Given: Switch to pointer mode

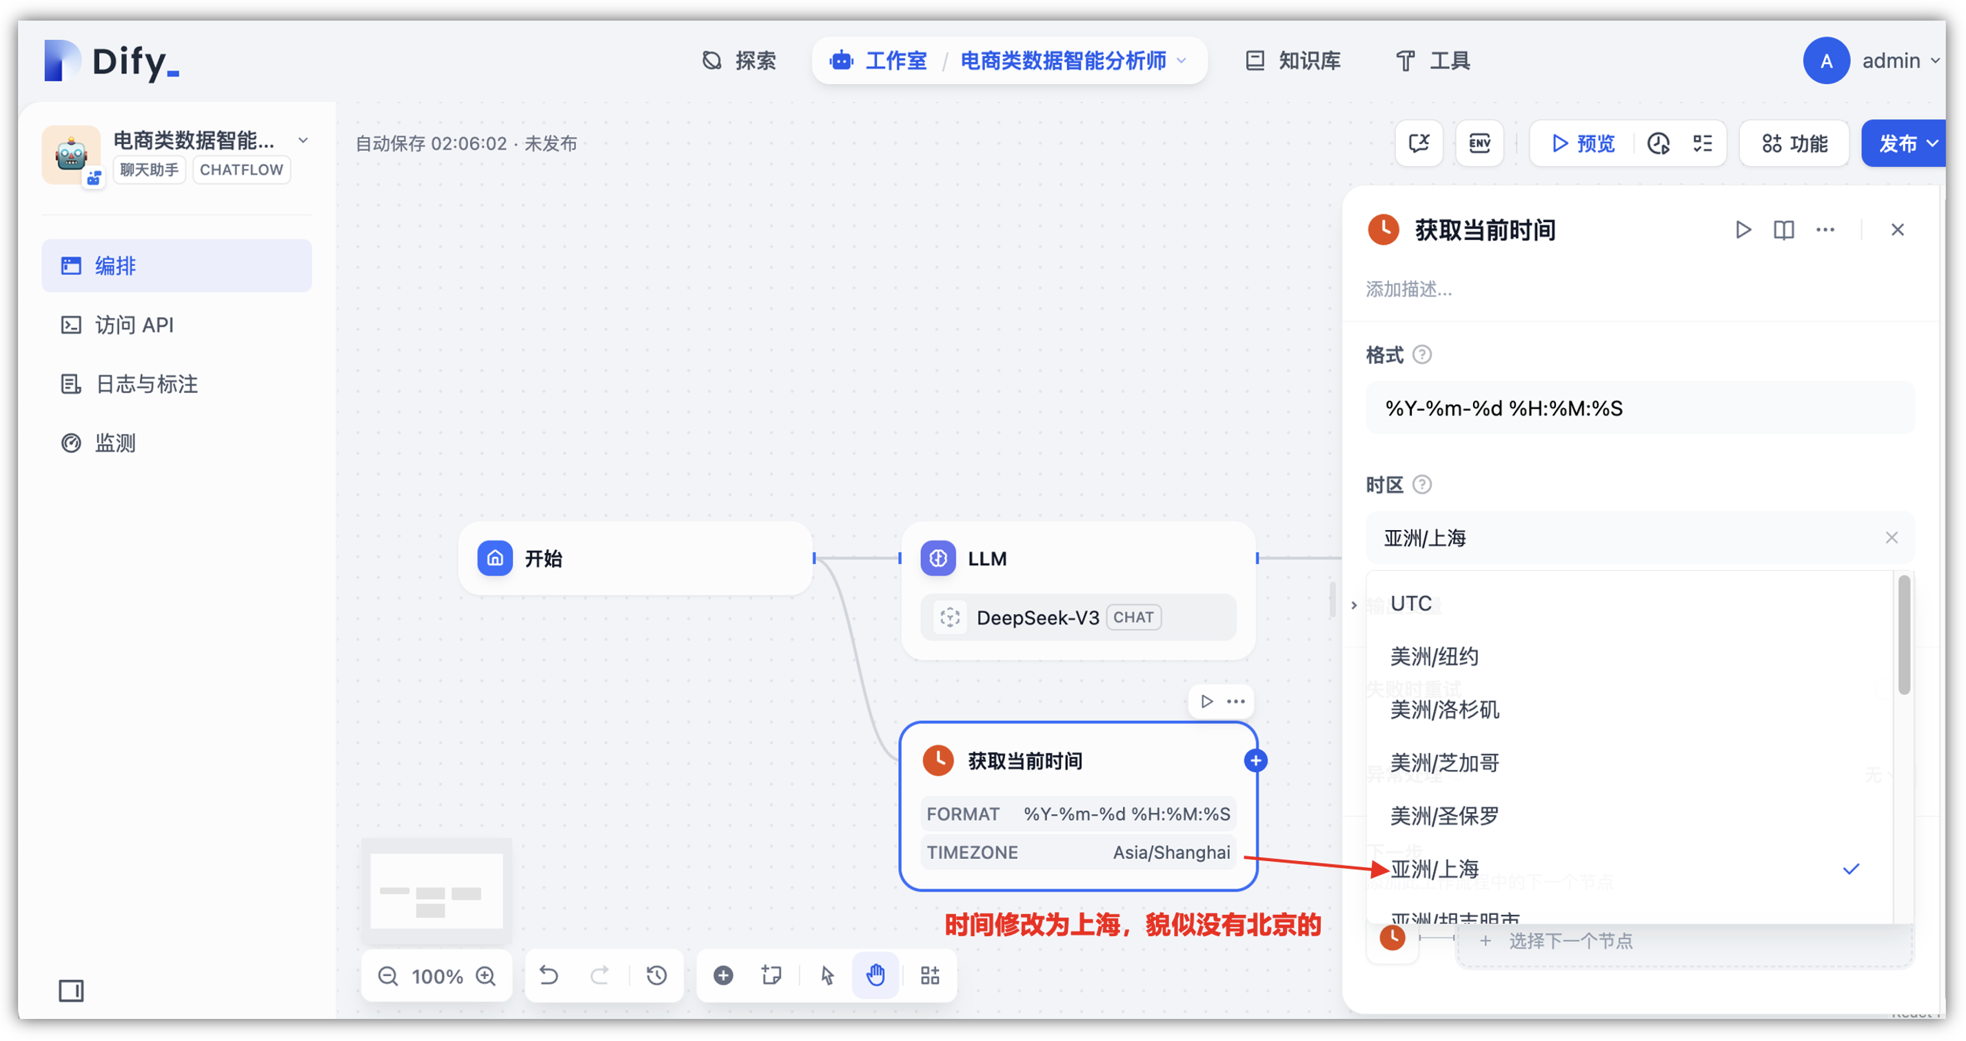Looking at the screenshot, I should (827, 976).
